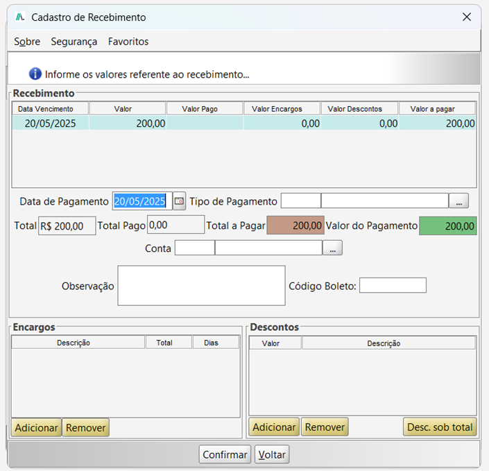Click Remover under Descontos
This screenshot has width=489, height=471.
point(325,427)
